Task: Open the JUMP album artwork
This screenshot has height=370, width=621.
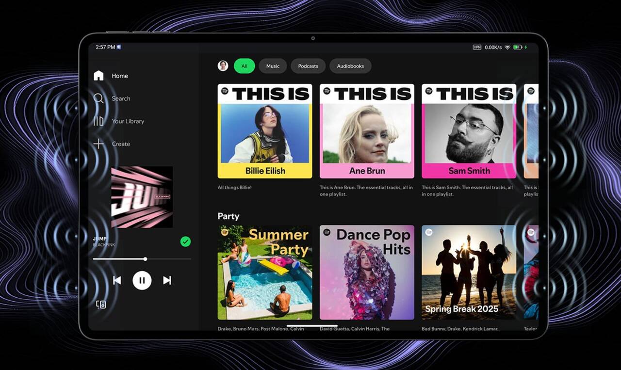Action: tap(142, 197)
